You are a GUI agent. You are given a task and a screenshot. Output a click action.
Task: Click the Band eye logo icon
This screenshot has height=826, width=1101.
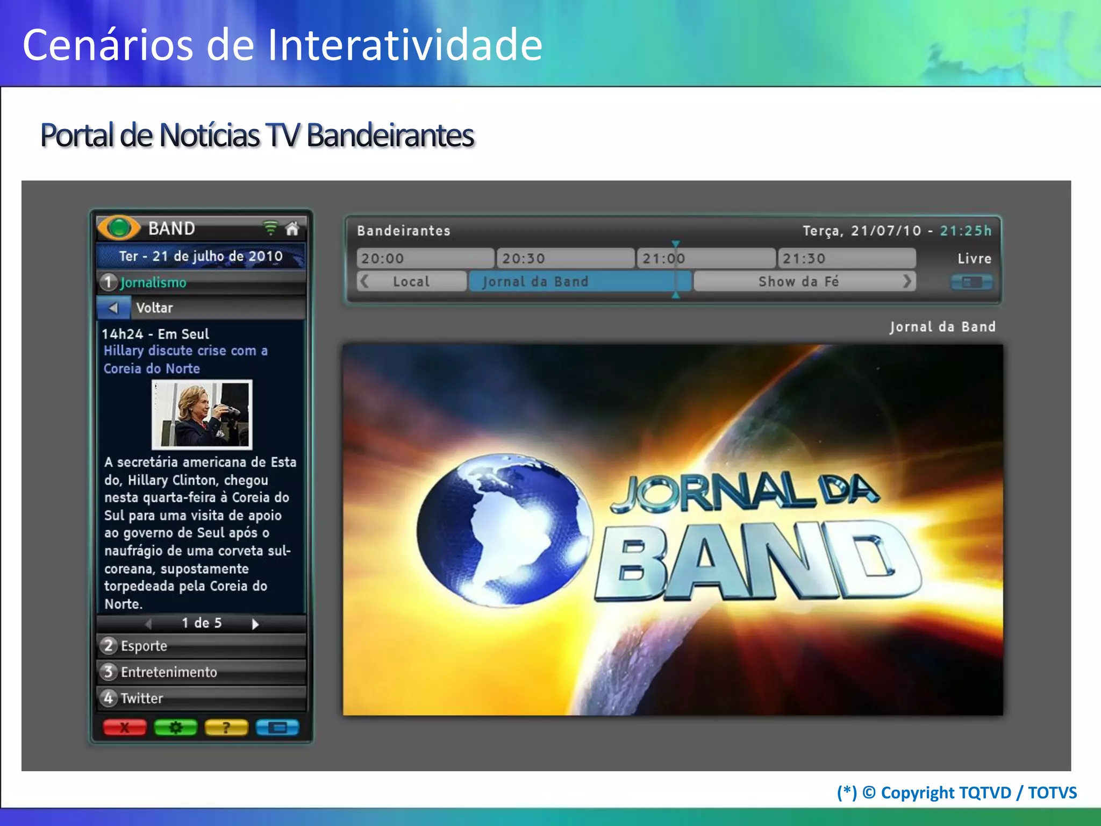tap(119, 227)
